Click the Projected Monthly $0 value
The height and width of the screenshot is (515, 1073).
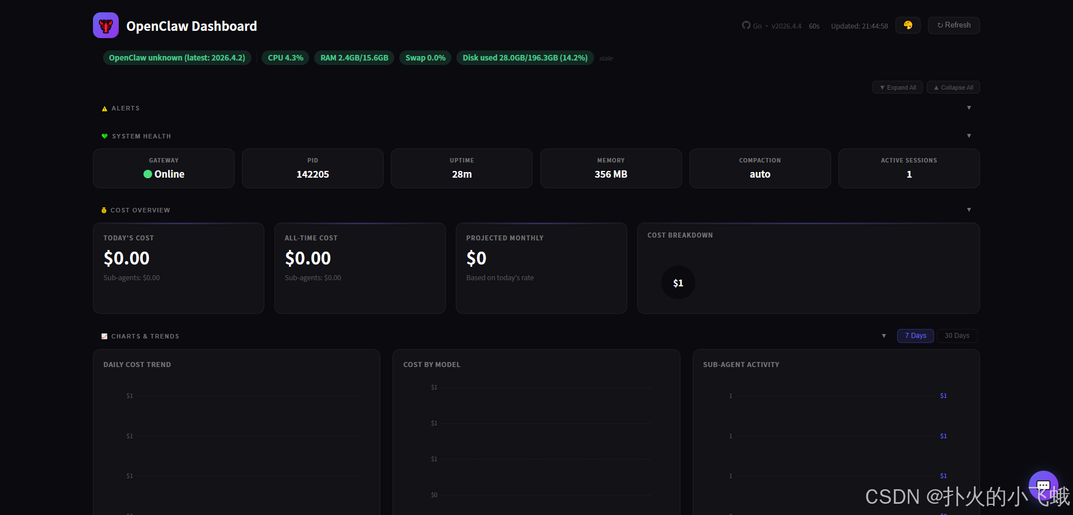(477, 258)
